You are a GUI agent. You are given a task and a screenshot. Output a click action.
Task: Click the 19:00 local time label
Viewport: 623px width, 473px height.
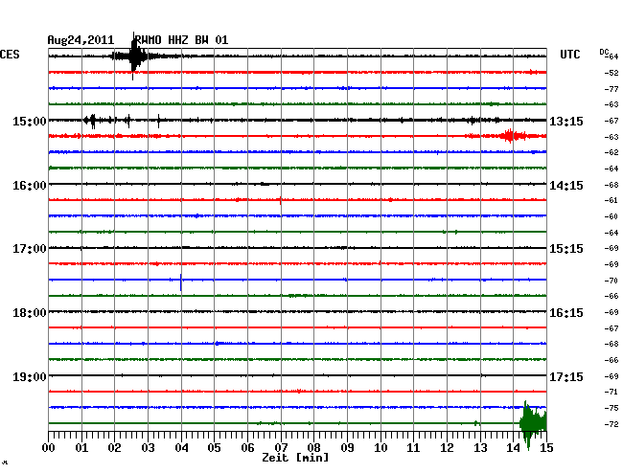click(x=30, y=376)
